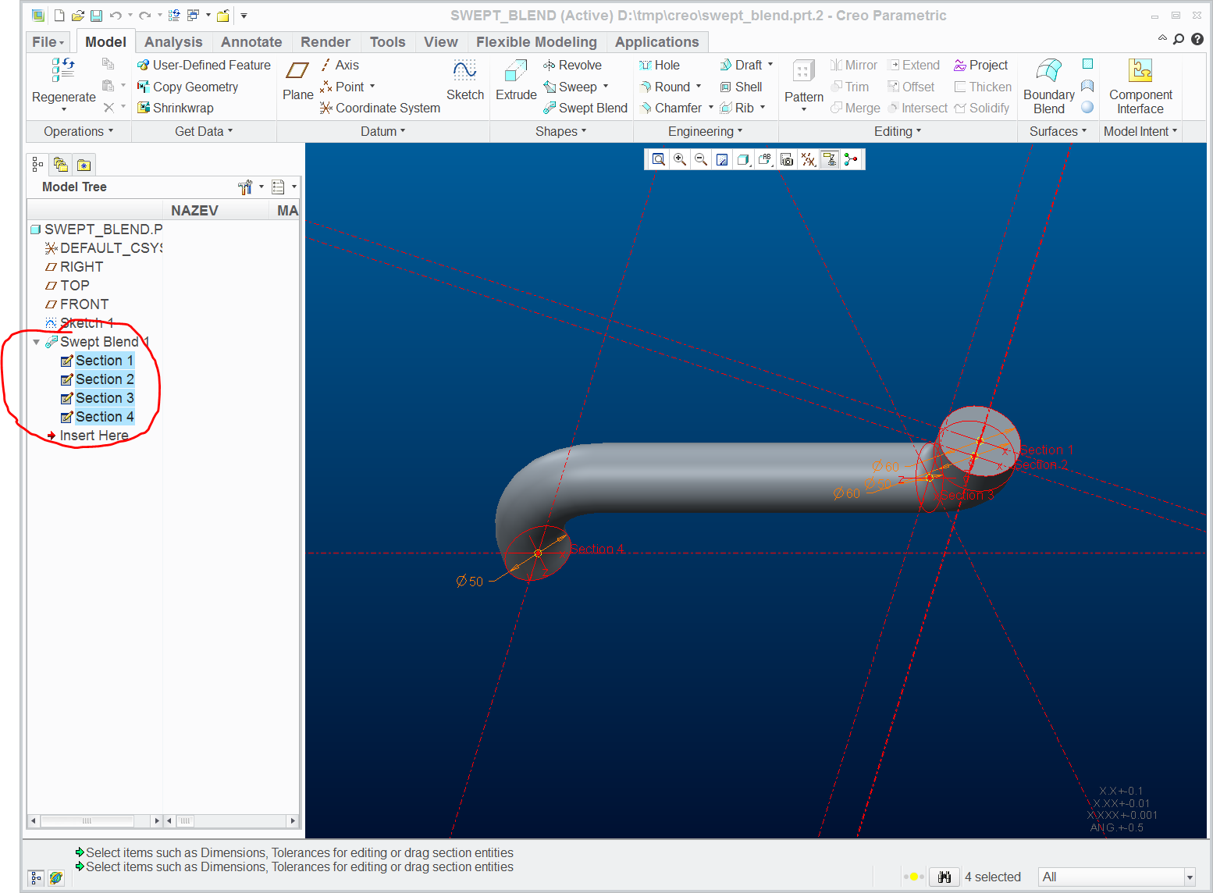
Task: Click the User-Defined Feature button
Action: [204, 65]
